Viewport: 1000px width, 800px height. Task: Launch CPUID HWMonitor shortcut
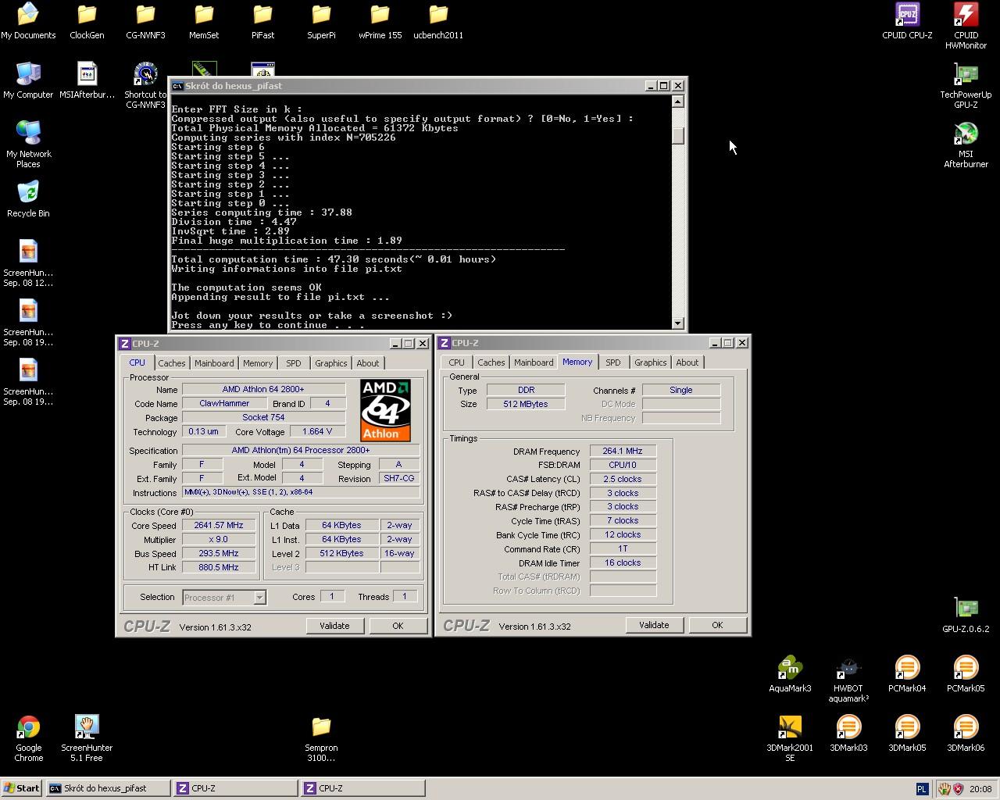click(966, 25)
